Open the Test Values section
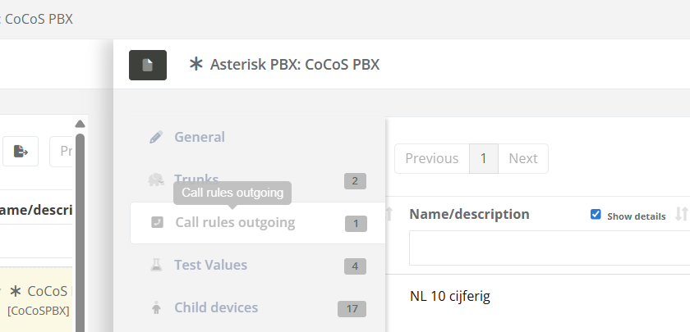 point(210,265)
